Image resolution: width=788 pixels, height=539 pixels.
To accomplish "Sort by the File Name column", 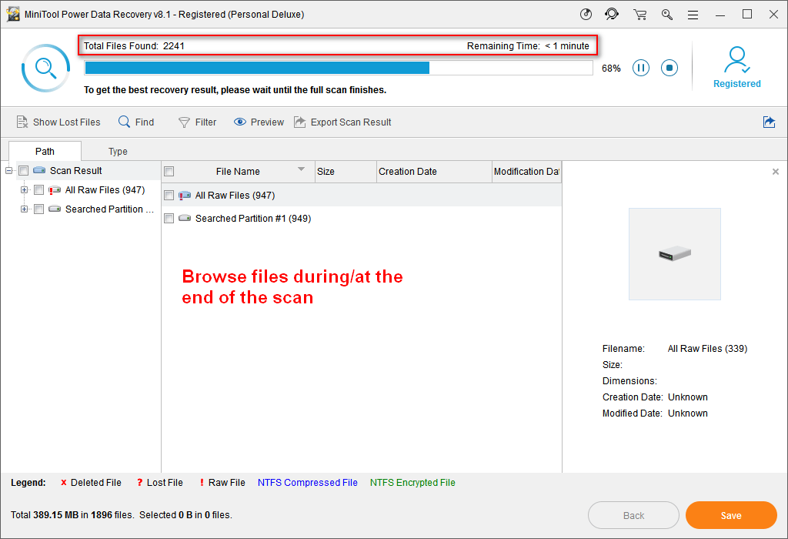I will tap(238, 172).
